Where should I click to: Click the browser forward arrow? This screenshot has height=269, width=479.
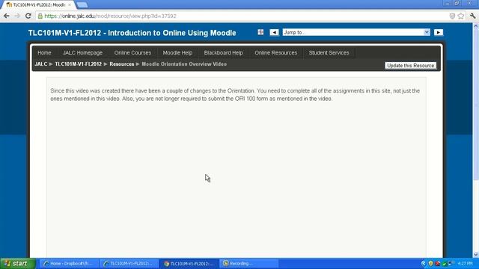pos(17,16)
